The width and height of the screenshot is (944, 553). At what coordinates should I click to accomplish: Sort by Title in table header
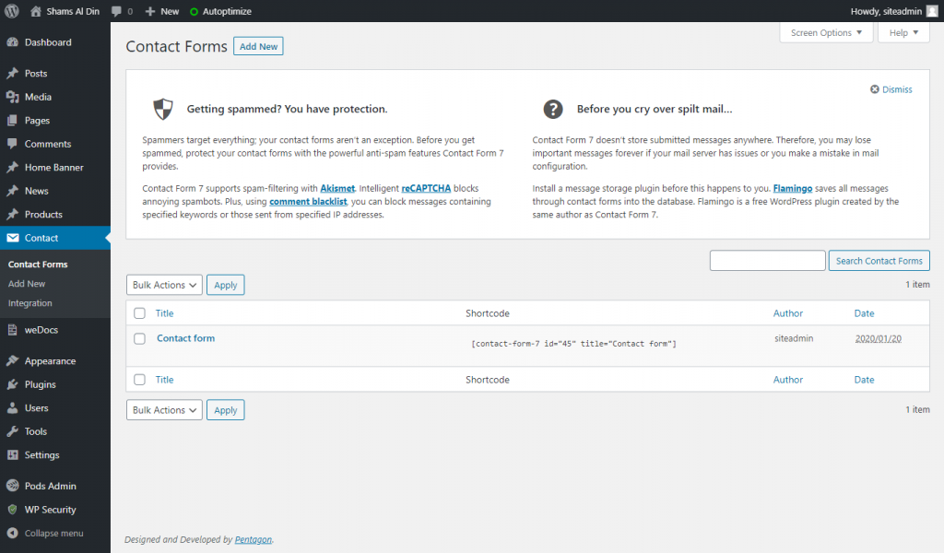[164, 312]
